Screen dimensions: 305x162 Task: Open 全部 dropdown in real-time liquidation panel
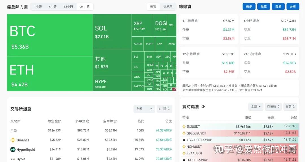(x=256, y=107)
